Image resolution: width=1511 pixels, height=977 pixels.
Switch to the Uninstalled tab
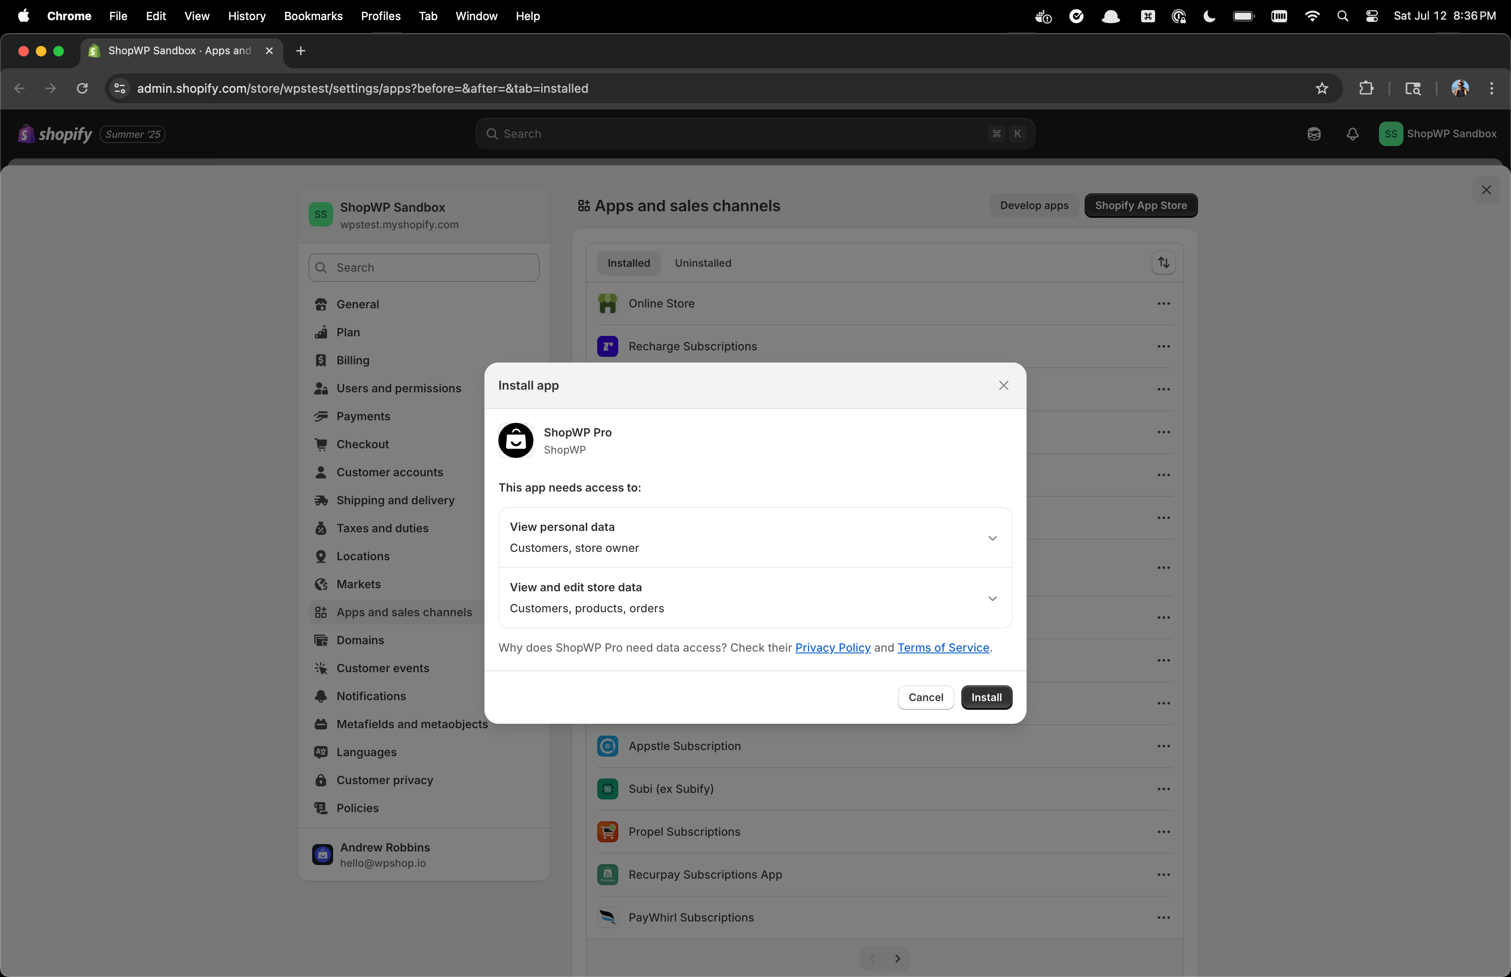(x=703, y=263)
